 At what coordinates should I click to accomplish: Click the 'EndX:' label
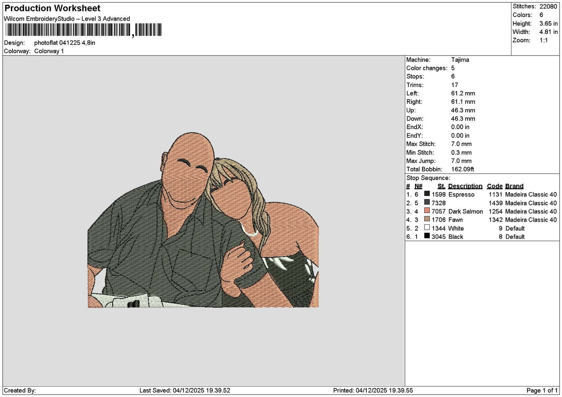(x=415, y=127)
